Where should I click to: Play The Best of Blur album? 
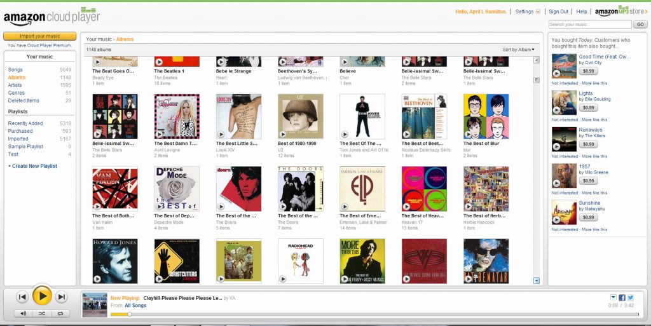pos(469,134)
